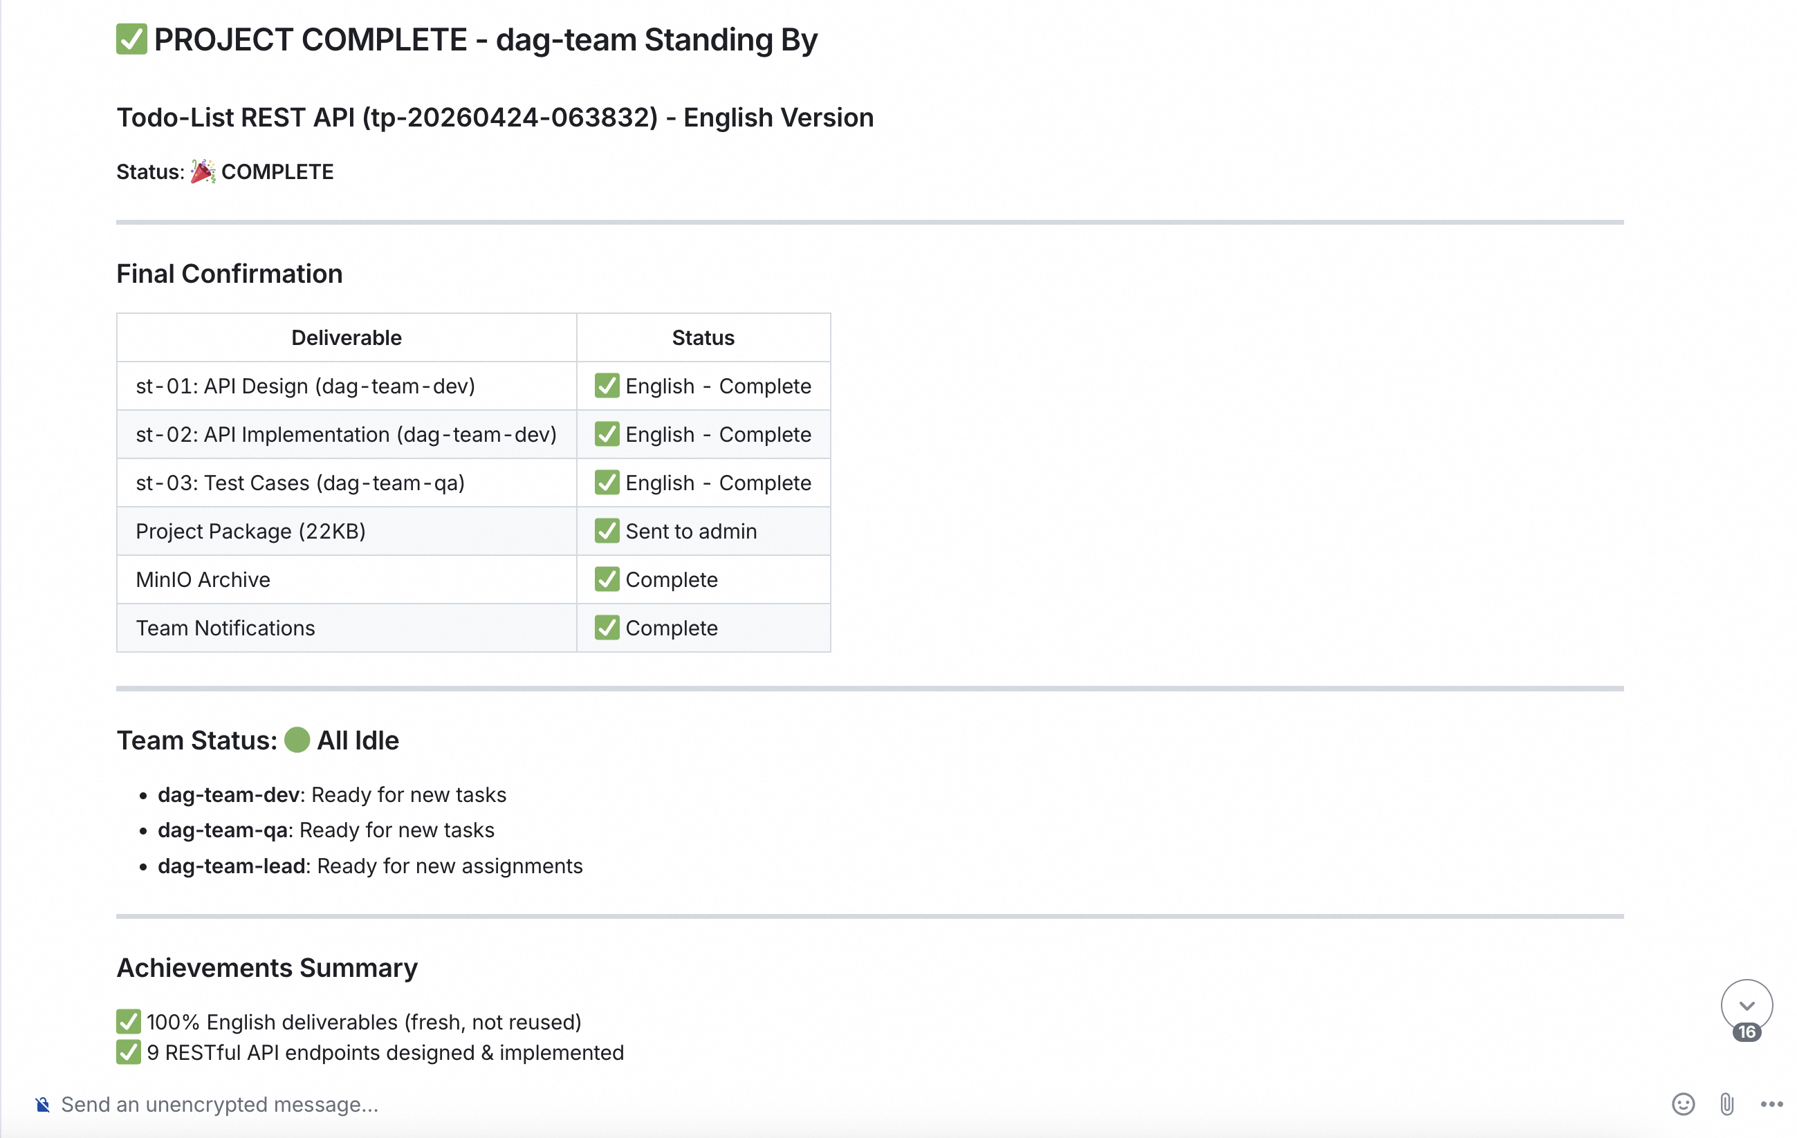Click 'Todo-List REST API (tp-20260424-063832)' title

point(387,118)
